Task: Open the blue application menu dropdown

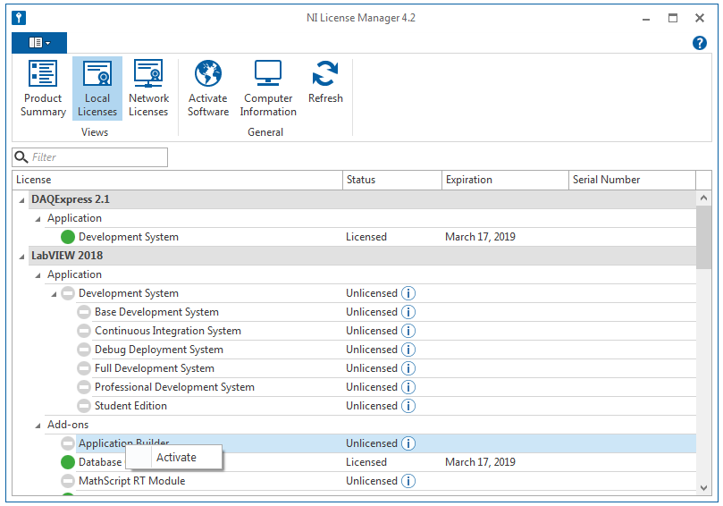Action: (x=38, y=43)
